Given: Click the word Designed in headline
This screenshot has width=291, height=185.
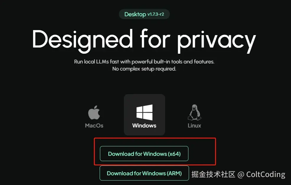Looking at the screenshot, I should [x=83, y=41].
